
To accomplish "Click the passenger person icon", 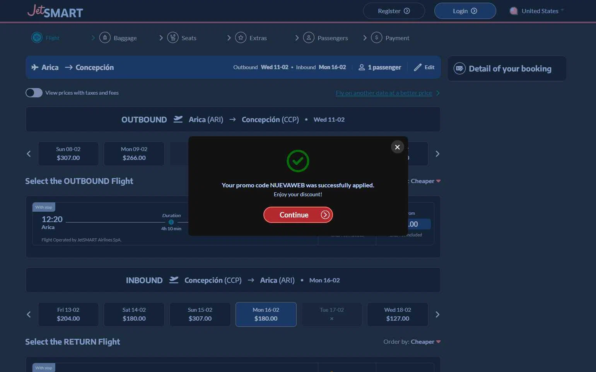I will click(362, 67).
